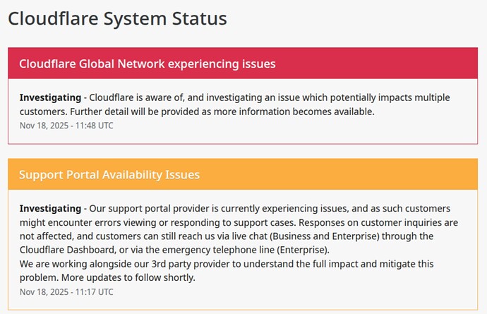Viewport: 487px width, 314px height.
Task: Click the Investigating label in the Global Network incident
Action: 50,97
